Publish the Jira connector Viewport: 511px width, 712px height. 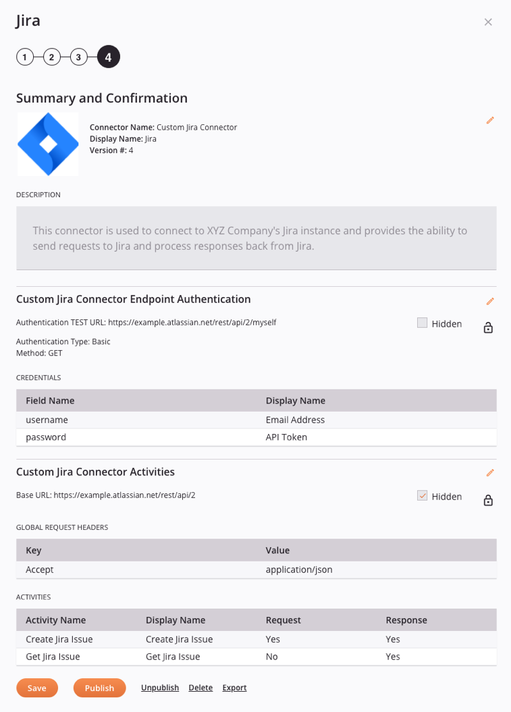pos(99,688)
